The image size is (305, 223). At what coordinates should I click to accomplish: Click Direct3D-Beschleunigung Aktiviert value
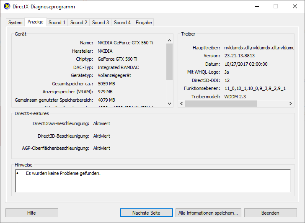click(x=101, y=136)
